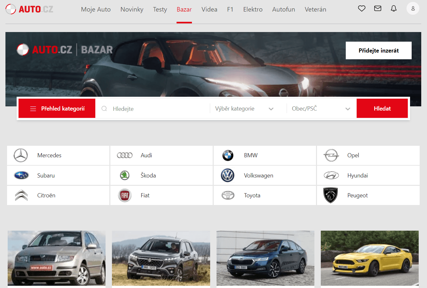This screenshot has height=288, width=427.
Task: Open the Audi brand link
Action: (x=162, y=155)
